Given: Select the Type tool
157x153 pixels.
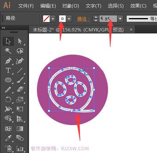Looking at the screenshot, I should [x=8, y=70].
